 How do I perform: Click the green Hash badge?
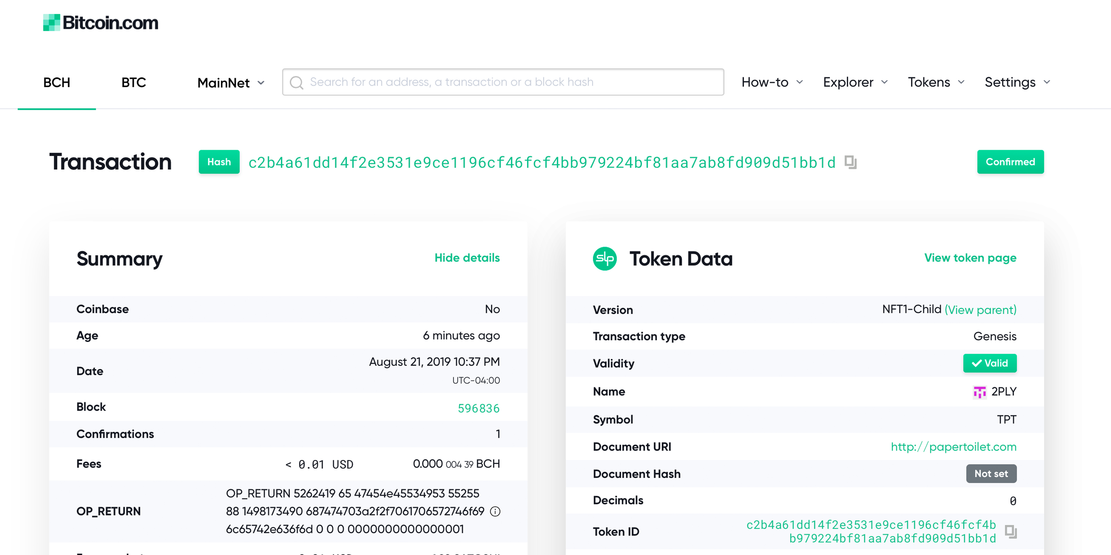pos(219,162)
